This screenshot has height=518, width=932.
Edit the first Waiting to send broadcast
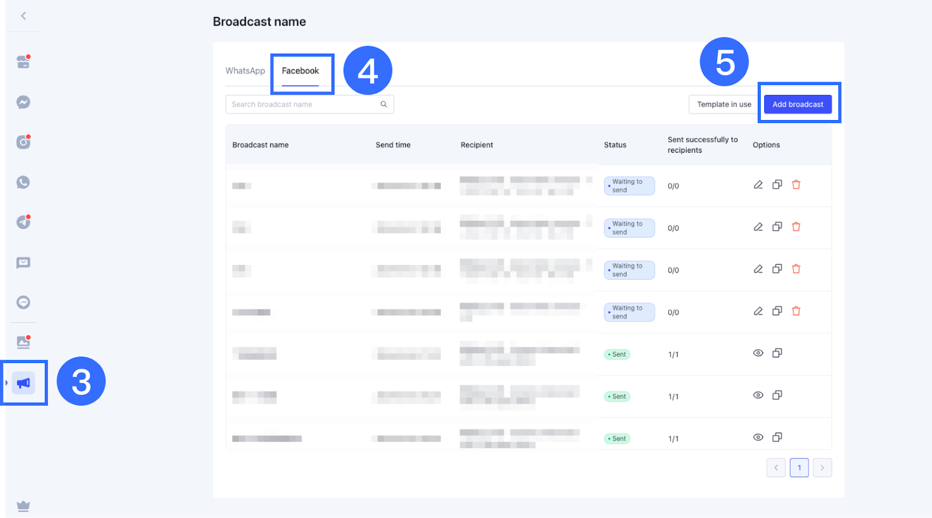pos(758,185)
